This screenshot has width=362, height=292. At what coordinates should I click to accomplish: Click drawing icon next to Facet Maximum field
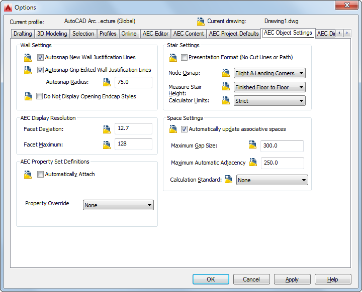point(107,145)
